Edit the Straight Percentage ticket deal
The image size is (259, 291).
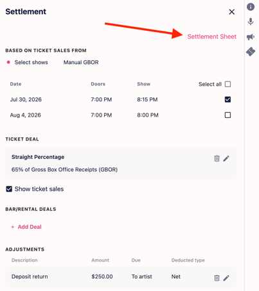click(x=226, y=158)
